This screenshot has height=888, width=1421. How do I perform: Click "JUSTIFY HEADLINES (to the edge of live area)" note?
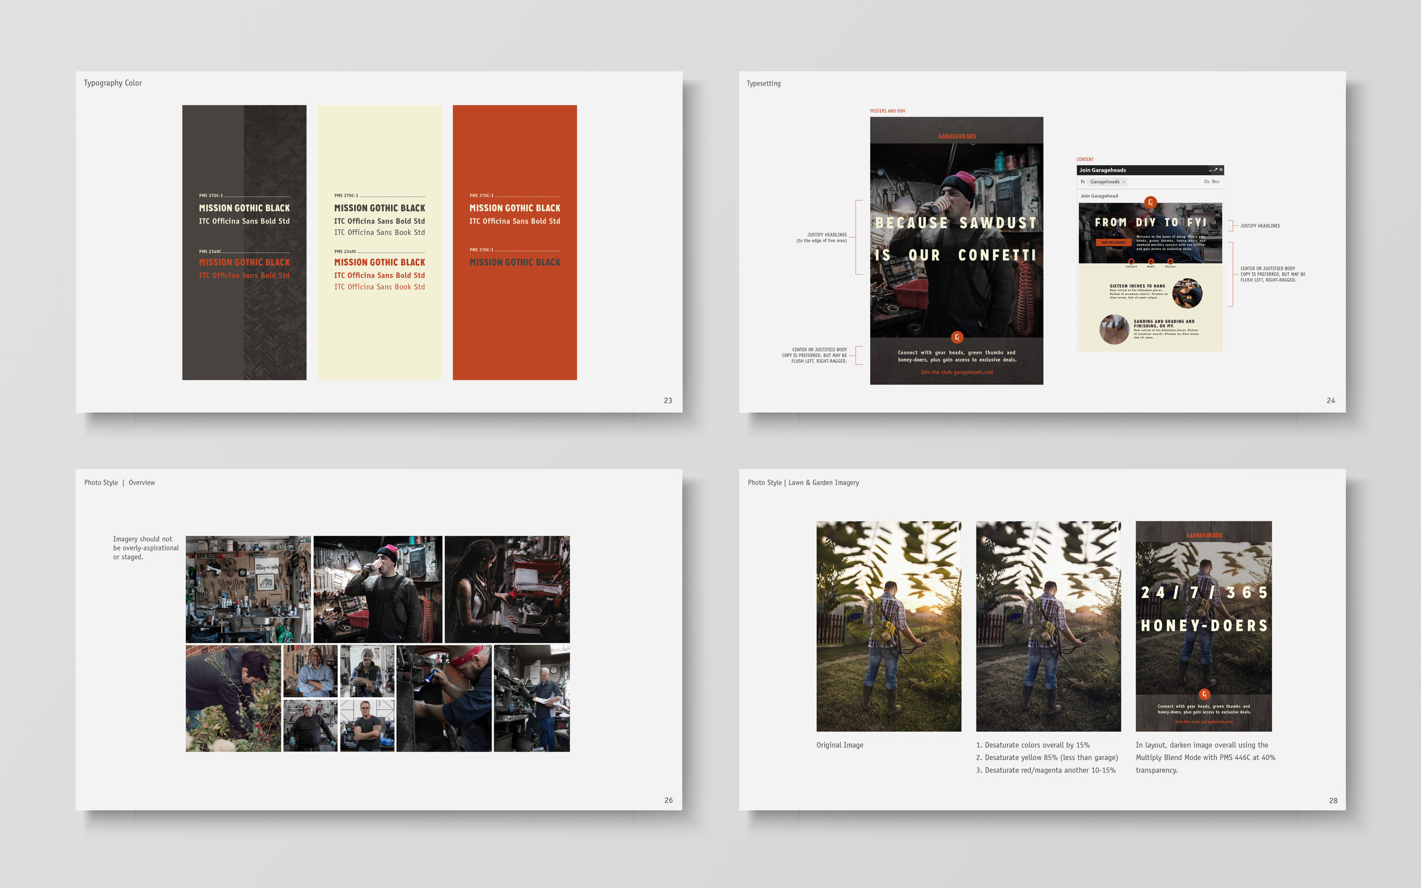point(821,237)
